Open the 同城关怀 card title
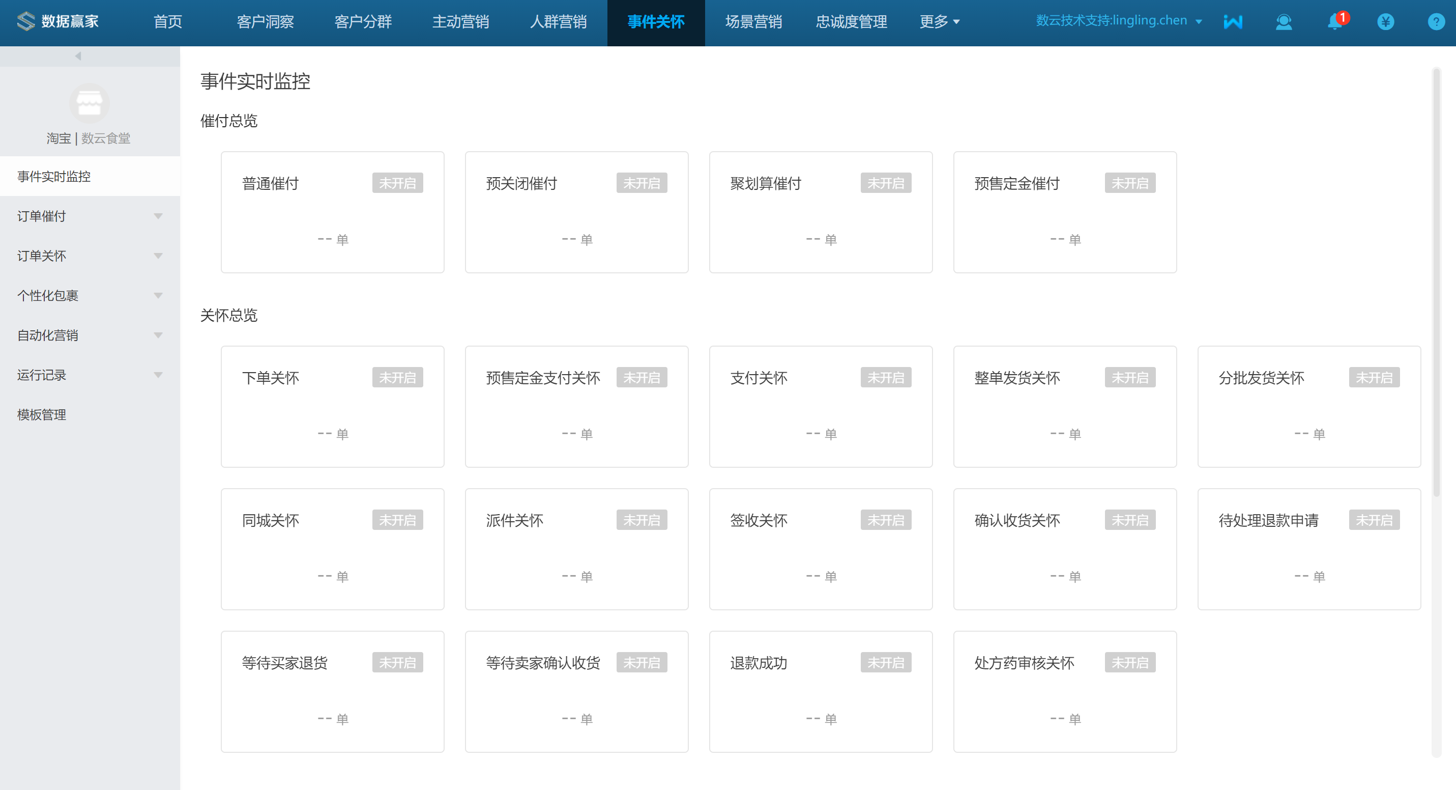1456x790 pixels. click(270, 521)
